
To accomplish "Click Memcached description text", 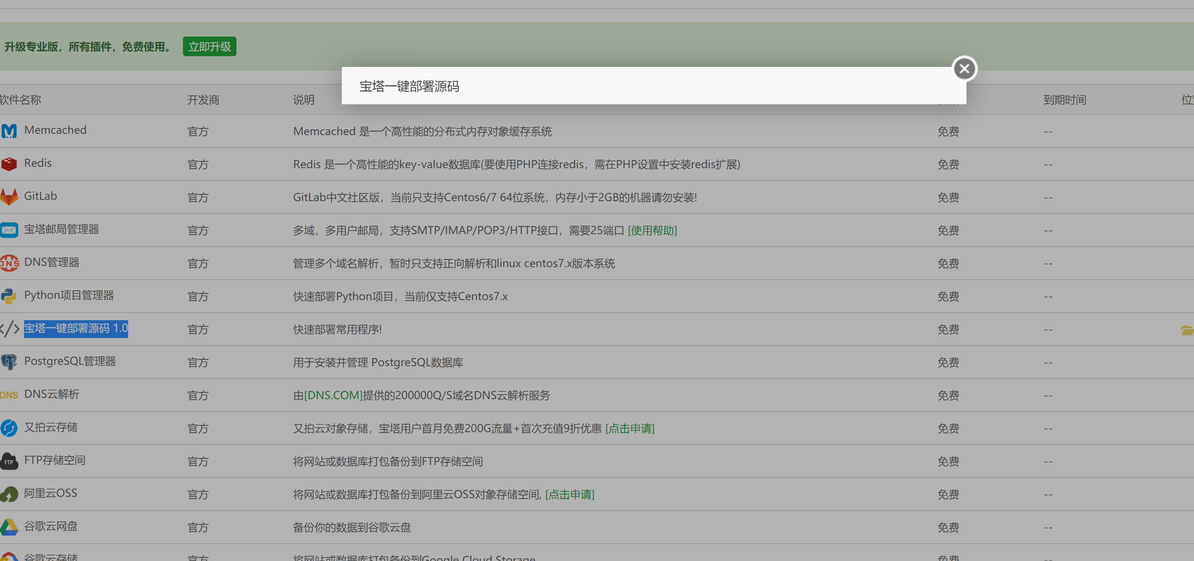I will 422,131.
